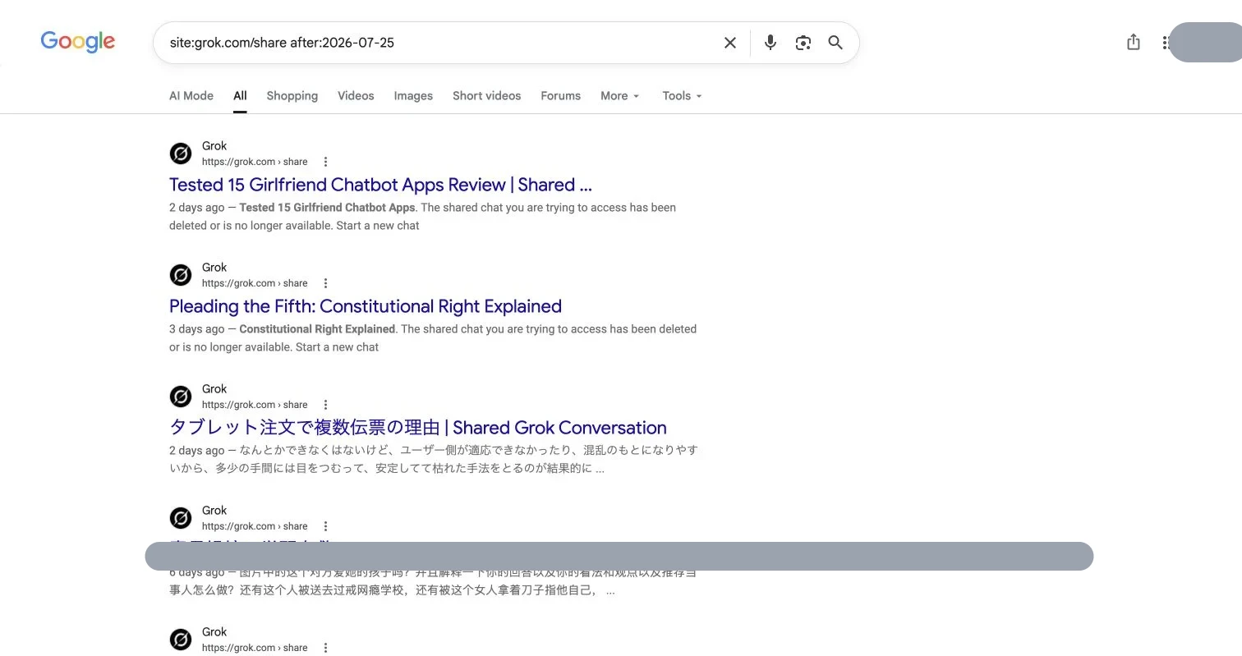
Task: Switch to Videos tab
Action: (356, 96)
